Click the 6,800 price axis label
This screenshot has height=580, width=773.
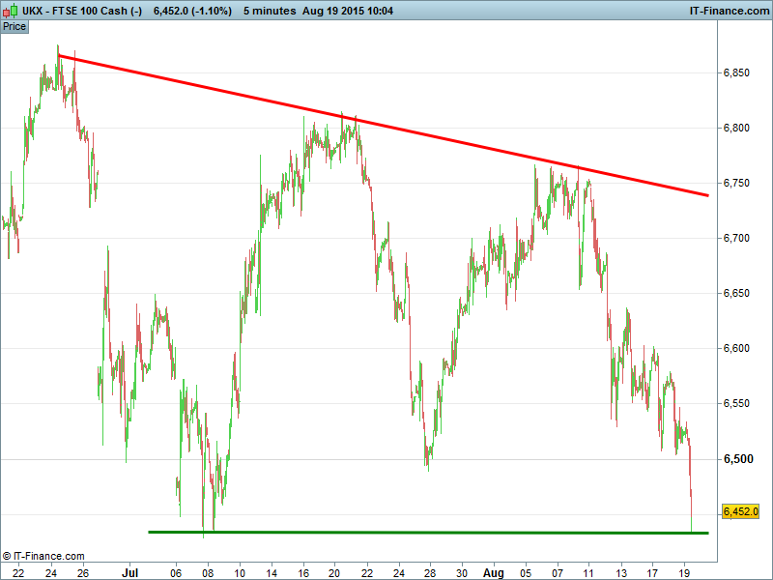[x=736, y=129]
